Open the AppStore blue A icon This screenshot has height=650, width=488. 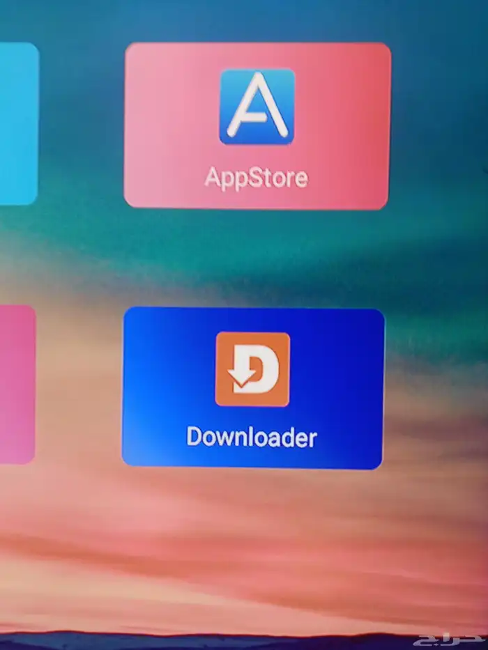click(x=257, y=107)
